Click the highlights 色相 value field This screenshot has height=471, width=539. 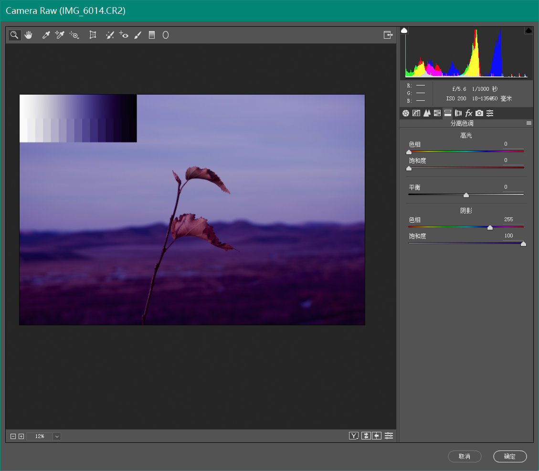click(513, 144)
